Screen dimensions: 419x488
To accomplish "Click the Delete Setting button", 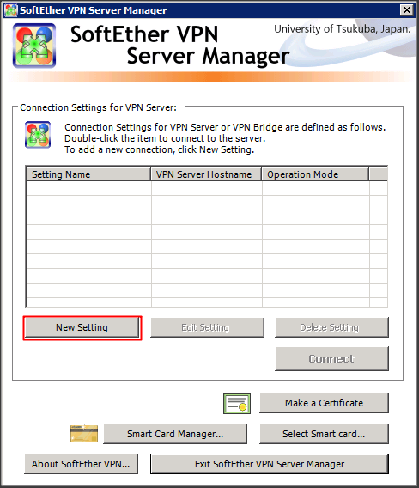I will pos(331,327).
